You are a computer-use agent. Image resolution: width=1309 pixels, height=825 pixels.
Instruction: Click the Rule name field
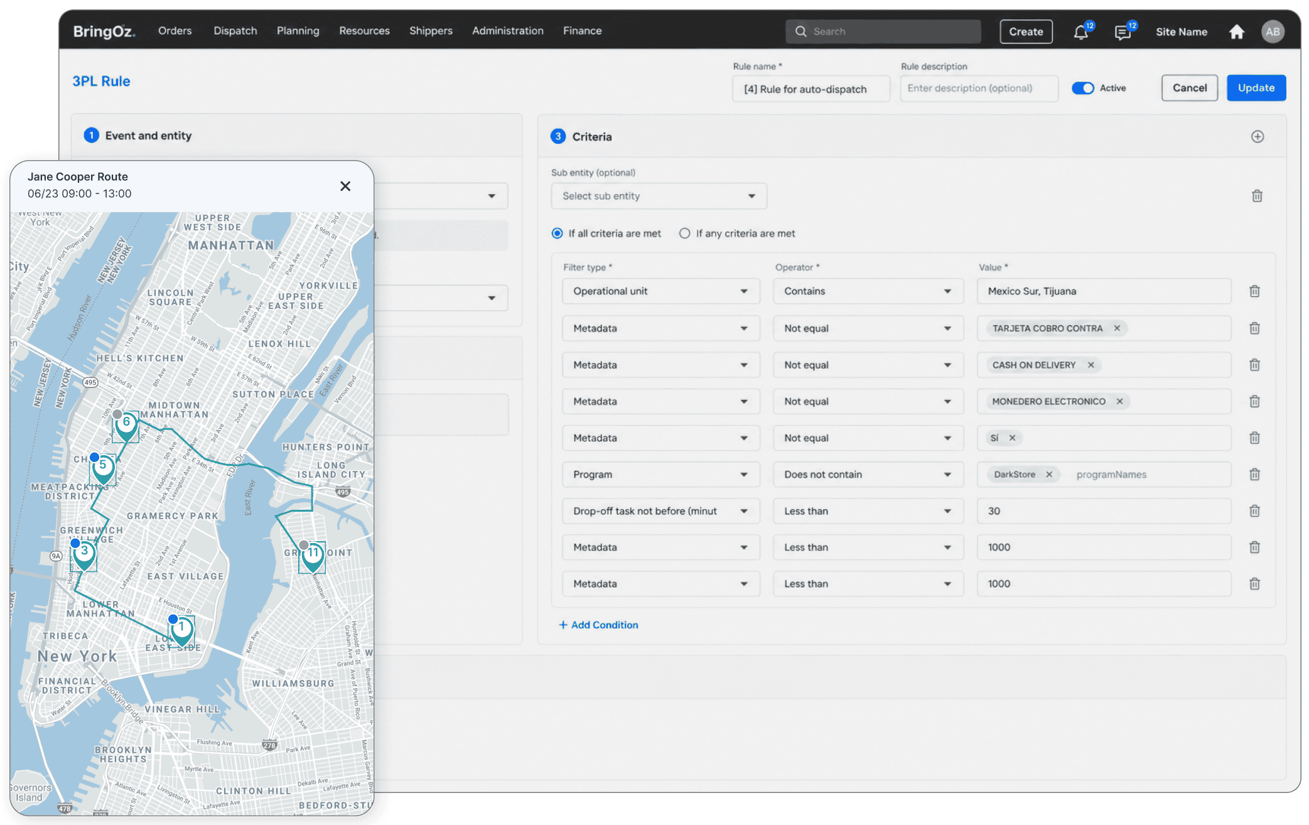click(x=811, y=89)
